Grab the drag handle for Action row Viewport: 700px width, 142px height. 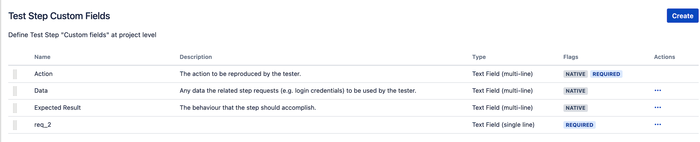(15, 74)
